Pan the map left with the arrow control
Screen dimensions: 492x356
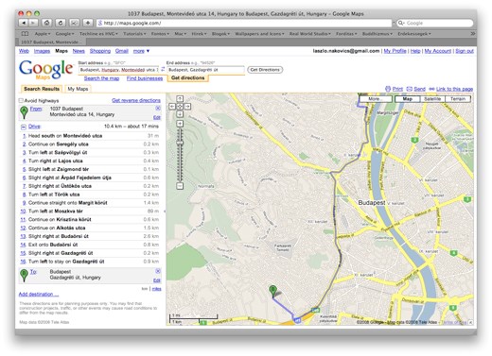point(172,107)
